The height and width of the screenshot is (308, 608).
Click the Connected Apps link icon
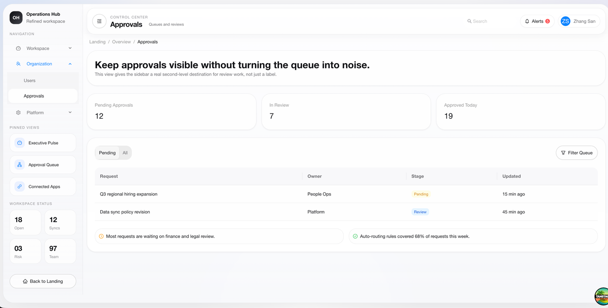click(19, 187)
